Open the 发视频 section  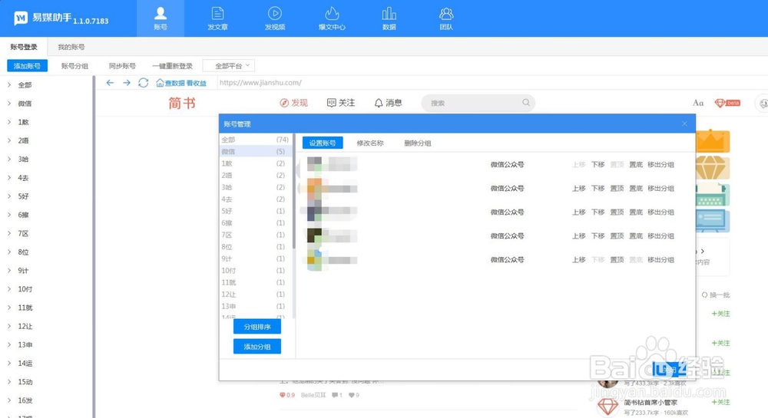(x=275, y=18)
